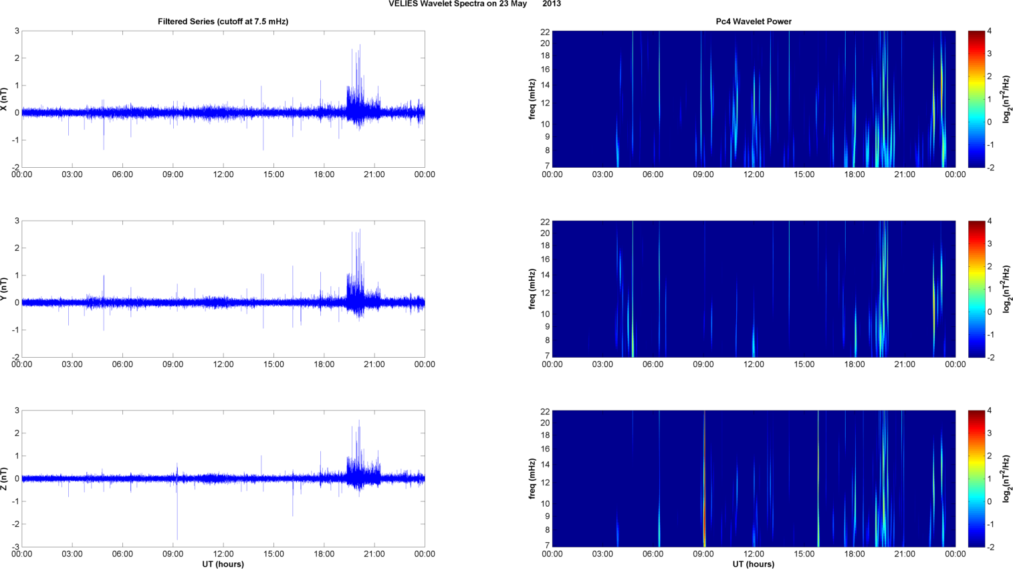Click the UT (hours) label under Z time series
The height and width of the screenshot is (569, 1013).
[x=223, y=564]
